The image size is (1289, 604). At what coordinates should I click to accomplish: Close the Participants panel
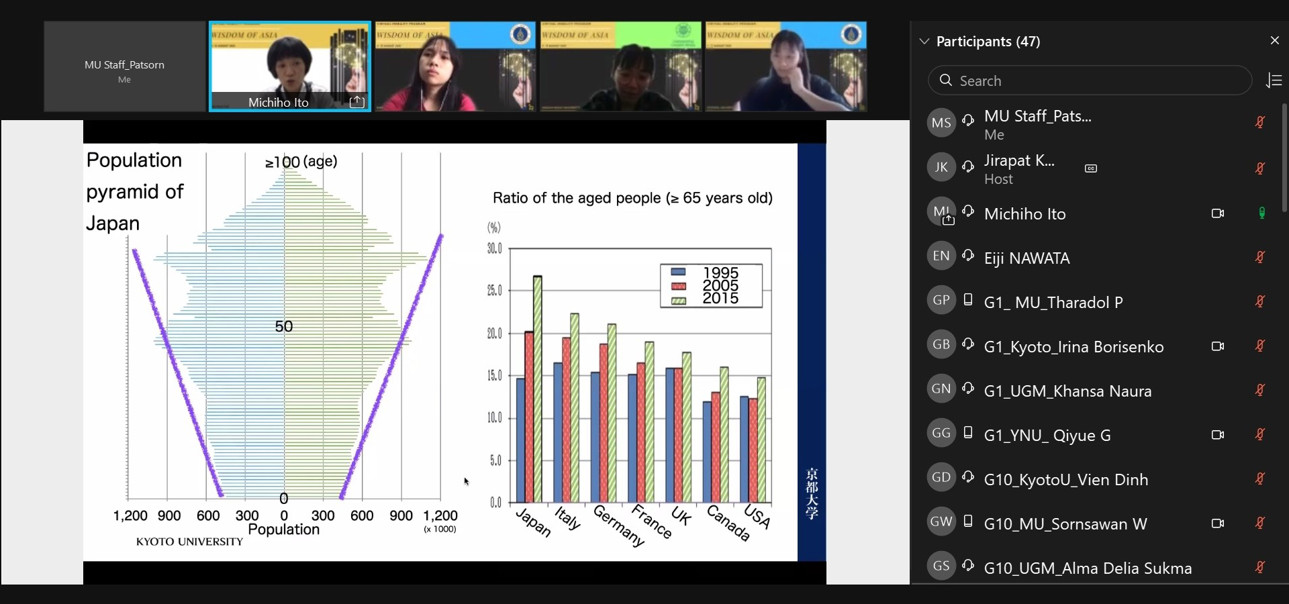coord(1274,41)
